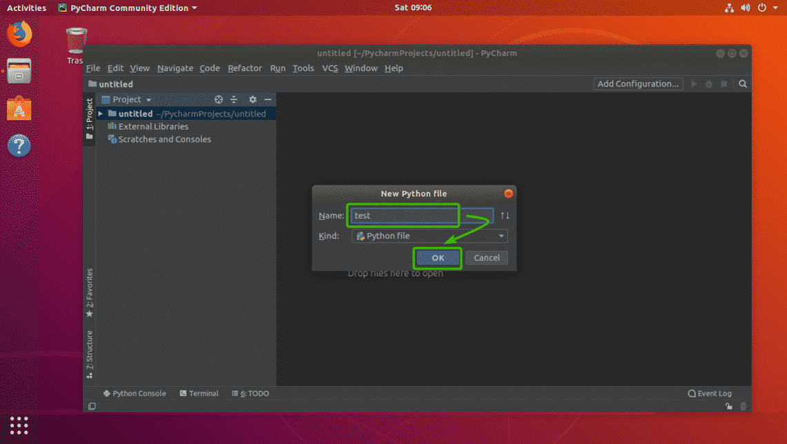Click untitled breadcrumb in navigation bar
The width and height of the screenshot is (787, 444).
pyautogui.click(x=111, y=83)
